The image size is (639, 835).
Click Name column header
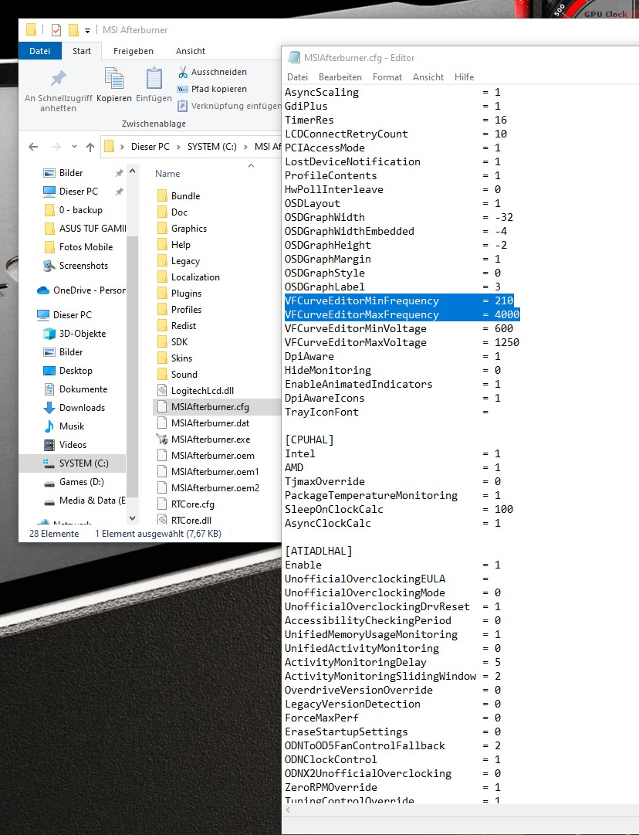pyautogui.click(x=167, y=174)
